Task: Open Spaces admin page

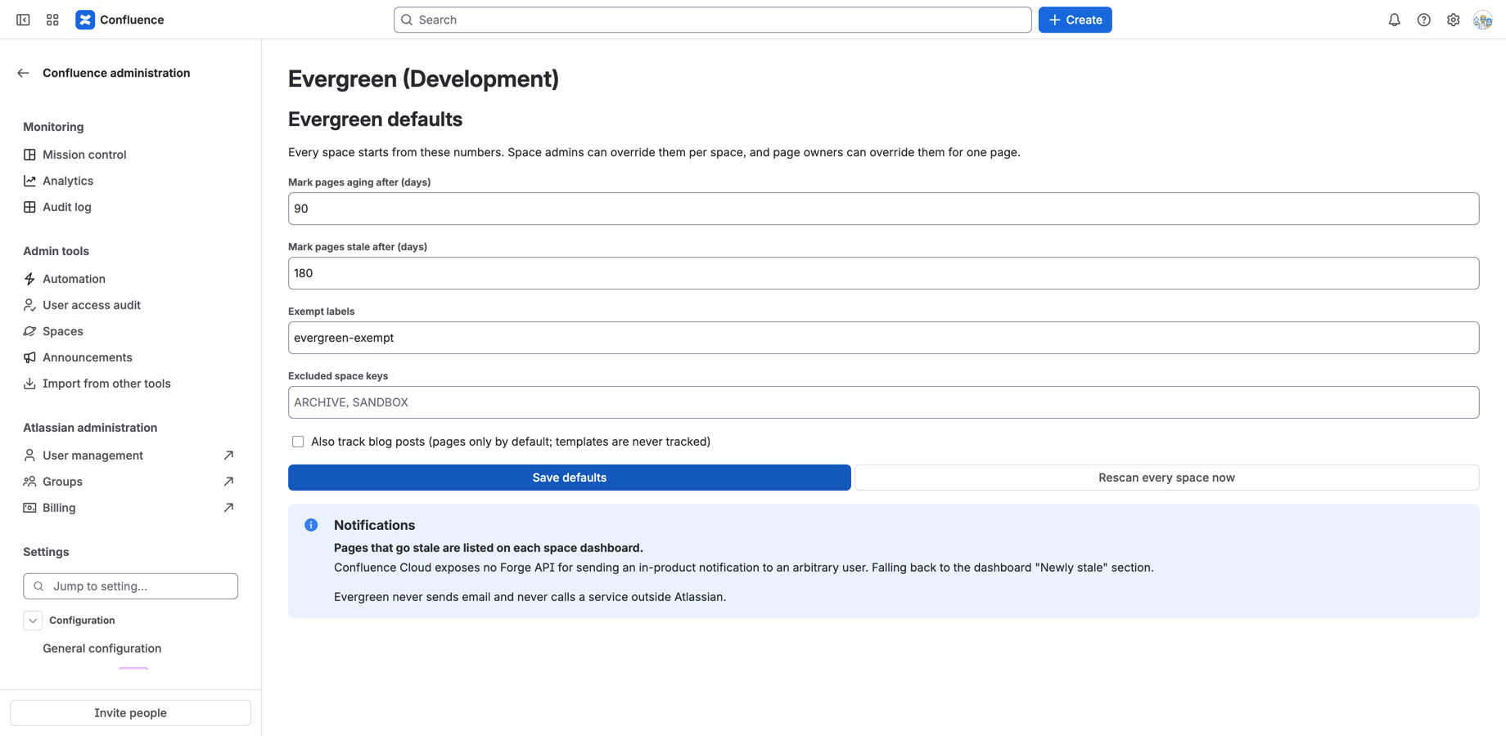Action: (x=63, y=331)
